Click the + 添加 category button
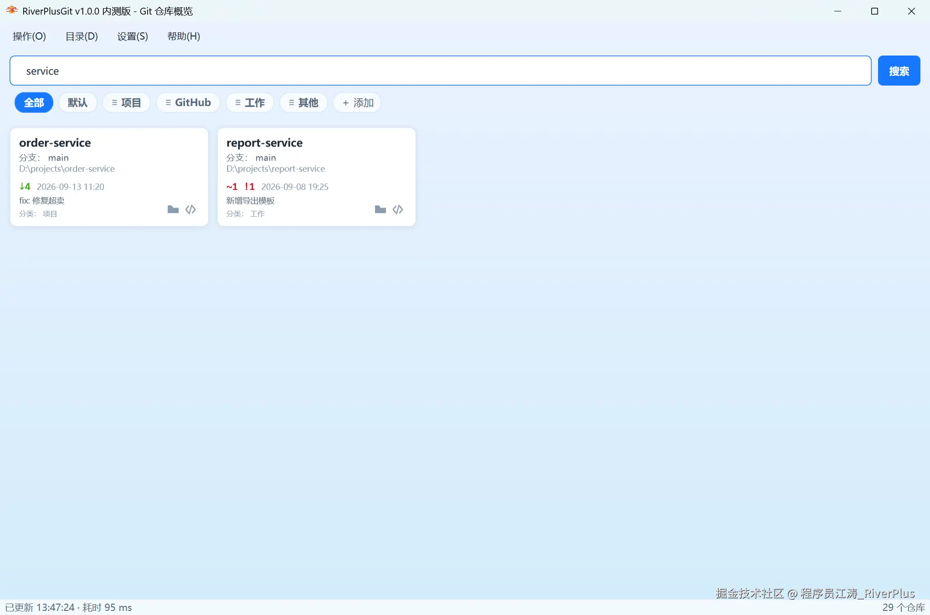 point(357,103)
